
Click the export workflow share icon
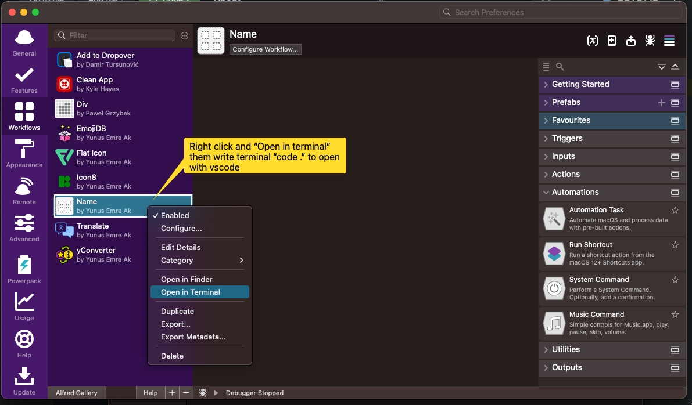click(631, 41)
